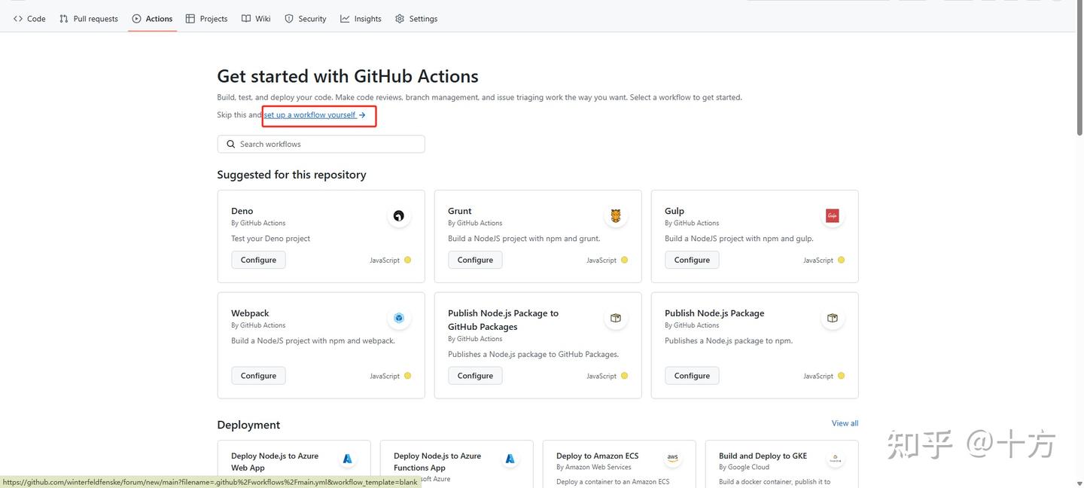
Task: Click the JavaScript label on the Gulp card
Action: tap(818, 261)
